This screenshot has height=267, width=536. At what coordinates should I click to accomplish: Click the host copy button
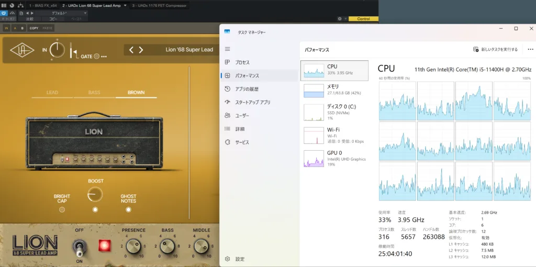(x=53, y=19)
